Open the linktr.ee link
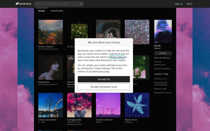The image size is (210, 131). pos(157,62)
